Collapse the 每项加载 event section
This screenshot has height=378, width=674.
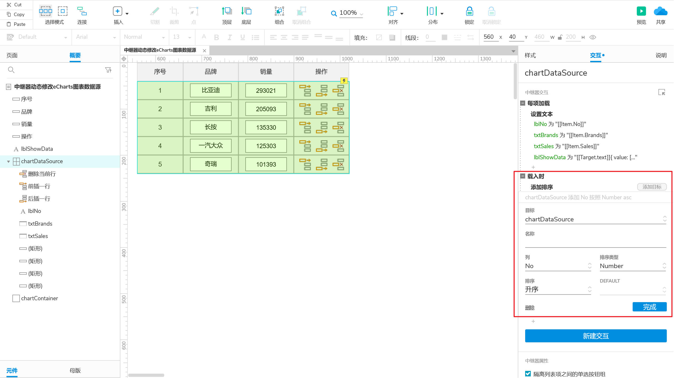[x=523, y=103]
